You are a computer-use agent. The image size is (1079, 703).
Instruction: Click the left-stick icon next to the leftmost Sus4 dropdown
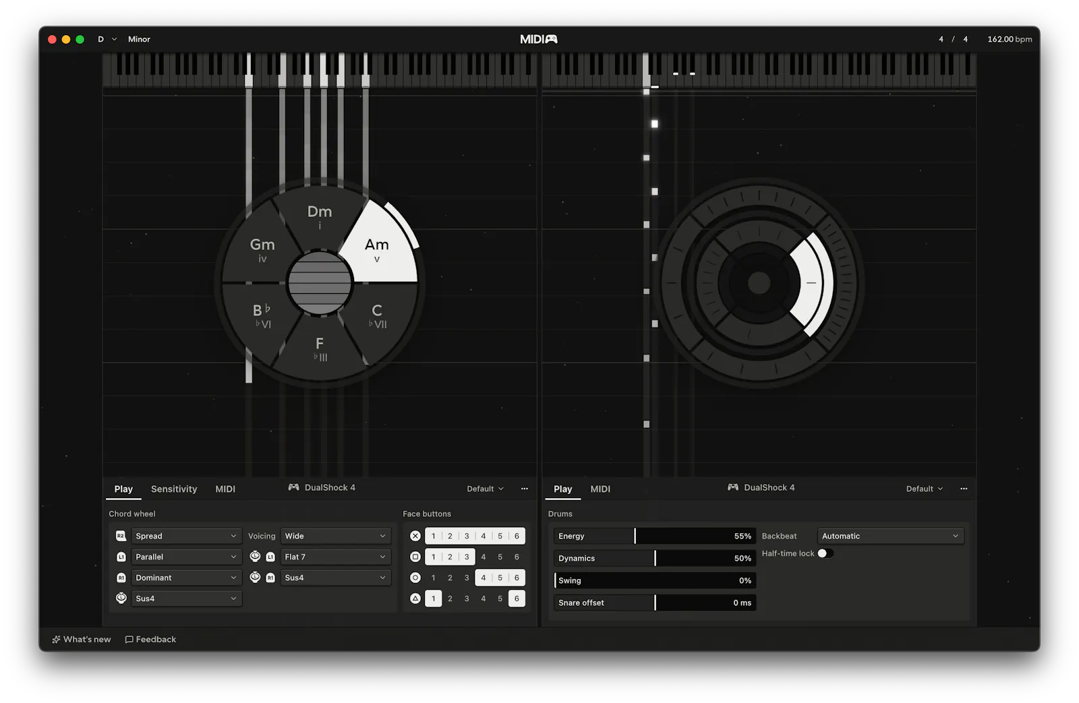pyautogui.click(x=121, y=598)
